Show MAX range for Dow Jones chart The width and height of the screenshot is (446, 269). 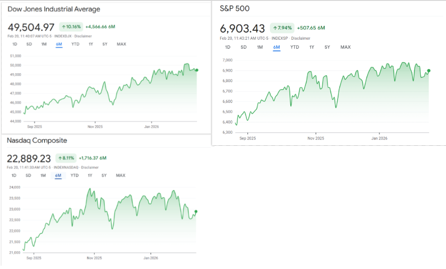pos(121,44)
